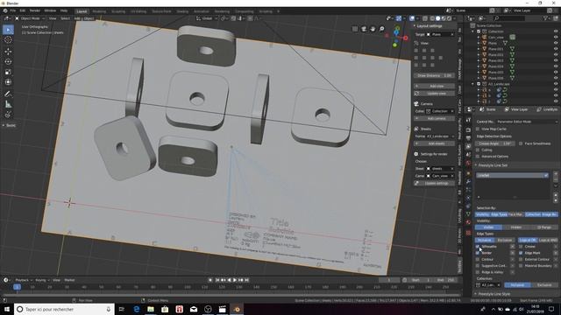Switch to solid viewport shading
Screen dimensions: 561x315
click(x=438, y=18)
